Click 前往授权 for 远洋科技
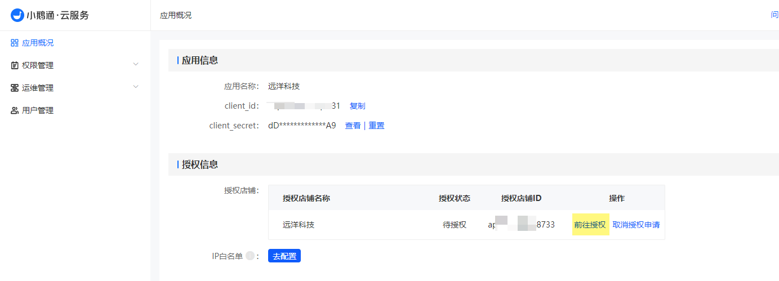Image resolution: width=779 pixels, height=281 pixels. tap(590, 225)
